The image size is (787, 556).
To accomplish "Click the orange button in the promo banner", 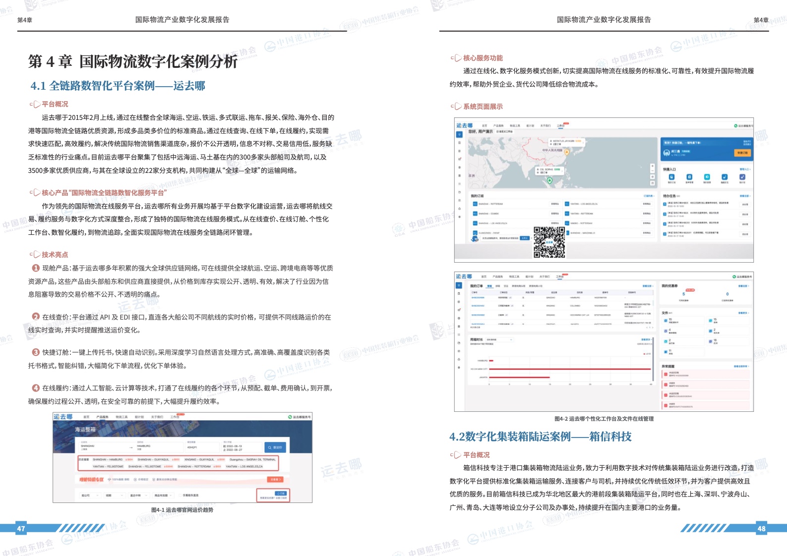I will pos(275,479).
